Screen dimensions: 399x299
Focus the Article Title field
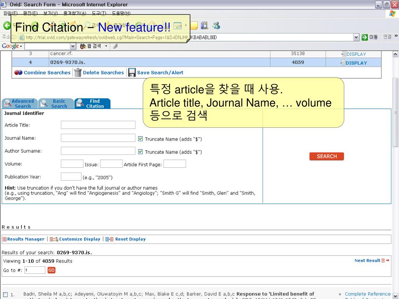(98, 125)
